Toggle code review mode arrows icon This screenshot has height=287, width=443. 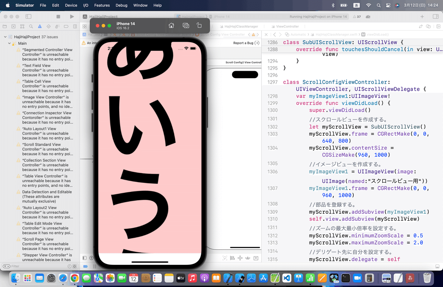[x=420, y=27]
